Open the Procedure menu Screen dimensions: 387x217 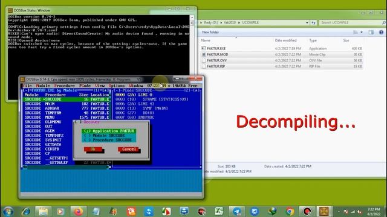pyautogui.click(x=65, y=86)
